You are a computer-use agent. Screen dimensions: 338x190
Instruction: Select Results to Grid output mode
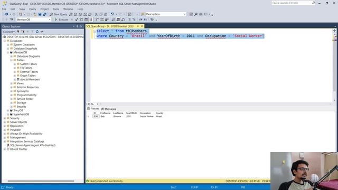tap(118, 20)
